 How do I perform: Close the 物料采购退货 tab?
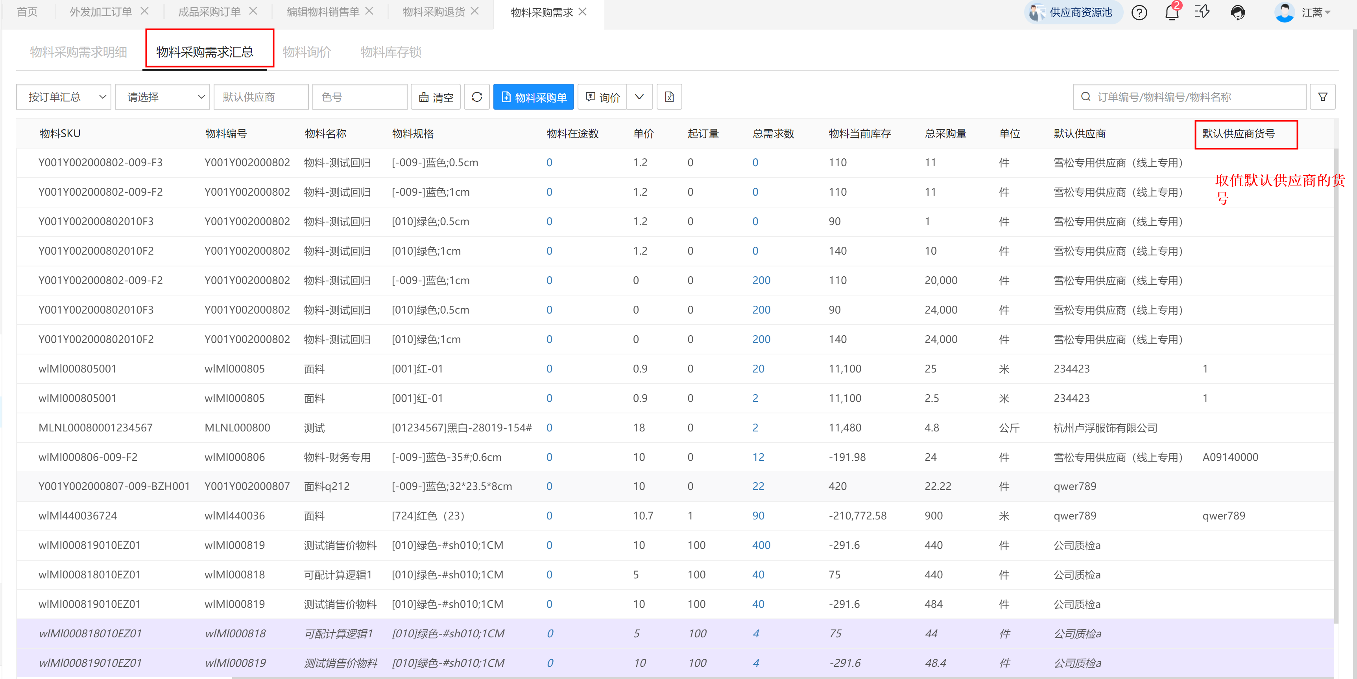point(474,11)
